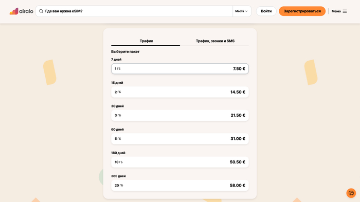The width and height of the screenshot is (360, 202).
Task: Expand the 'Места' dropdown
Action: [x=242, y=11]
